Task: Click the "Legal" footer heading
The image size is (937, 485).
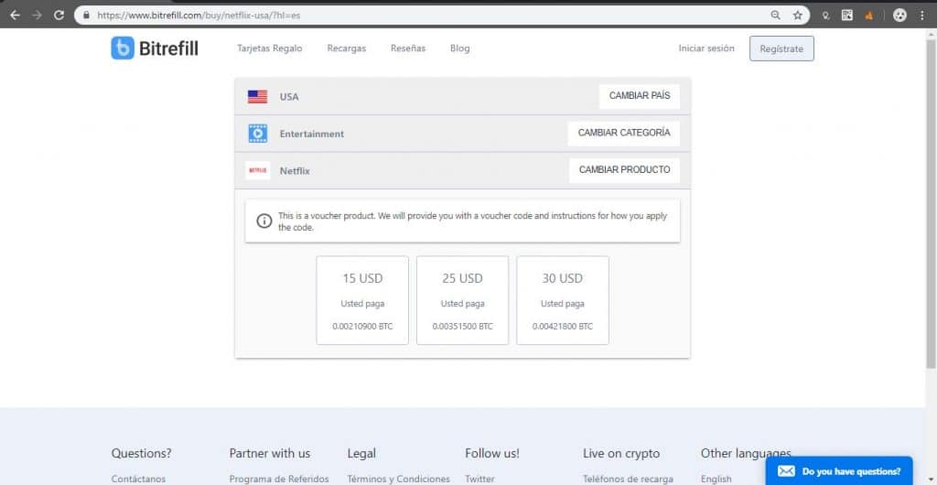Action: pos(361,453)
